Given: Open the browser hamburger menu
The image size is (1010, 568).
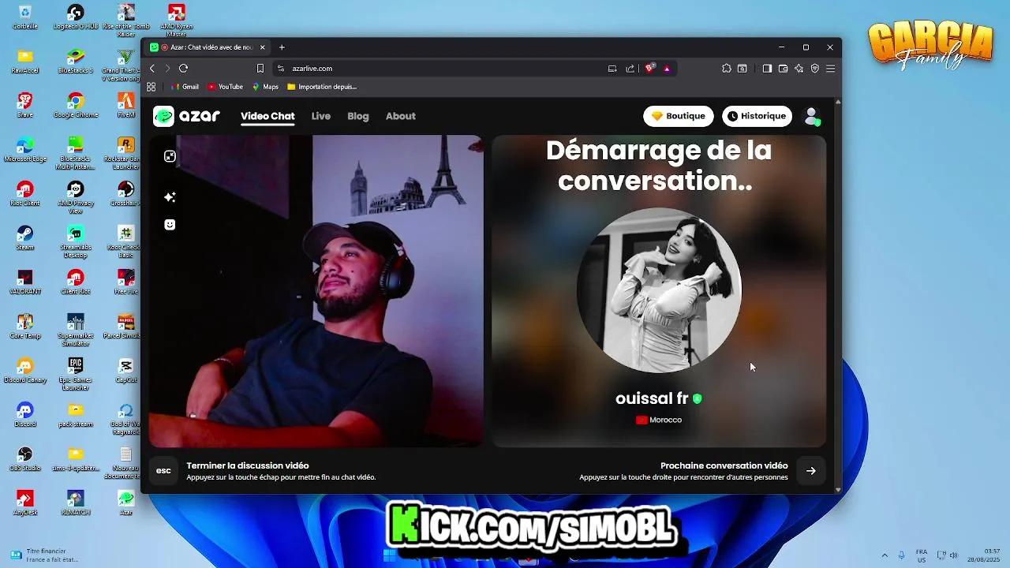Looking at the screenshot, I should [x=830, y=69].
